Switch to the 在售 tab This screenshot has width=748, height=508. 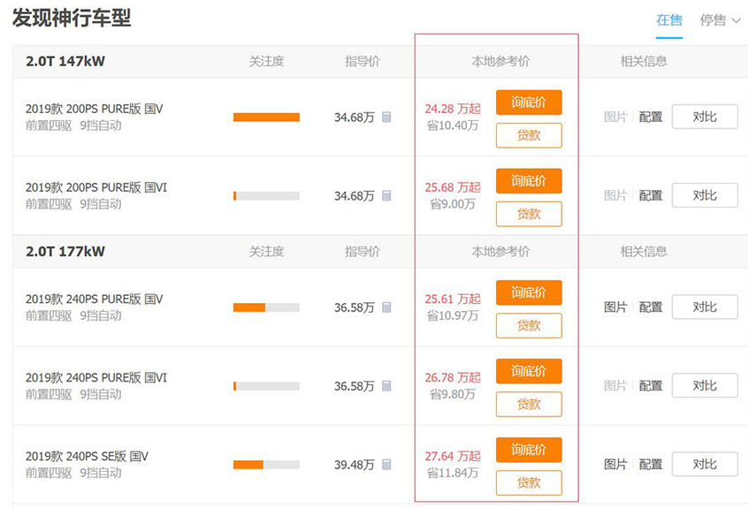point(668,20)
